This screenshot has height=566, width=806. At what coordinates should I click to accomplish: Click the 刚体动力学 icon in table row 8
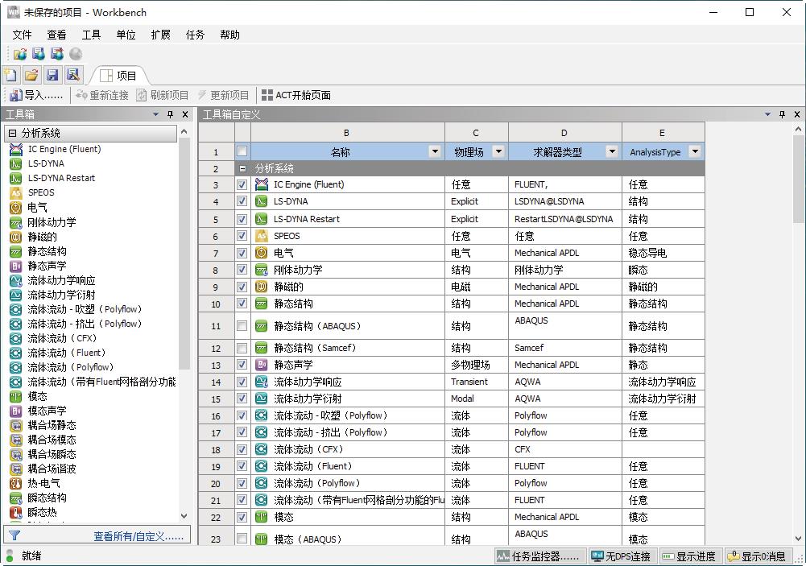[x=261, y=270]
